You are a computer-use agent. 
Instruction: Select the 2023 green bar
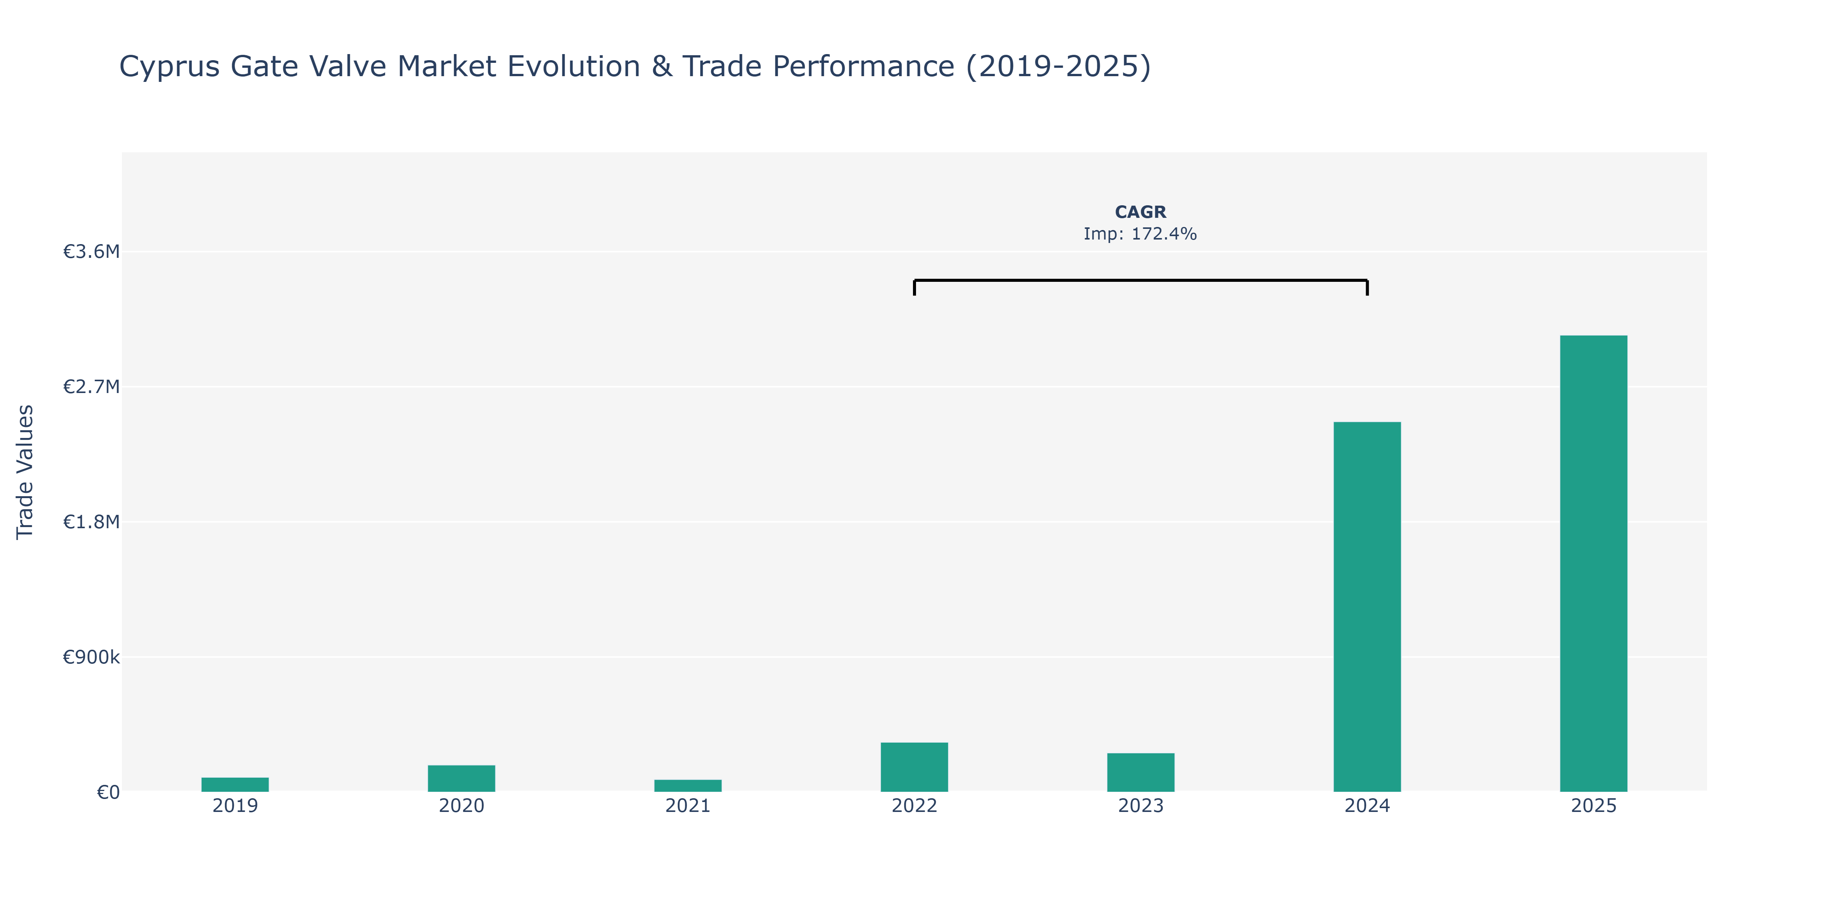coord(1141,772)
